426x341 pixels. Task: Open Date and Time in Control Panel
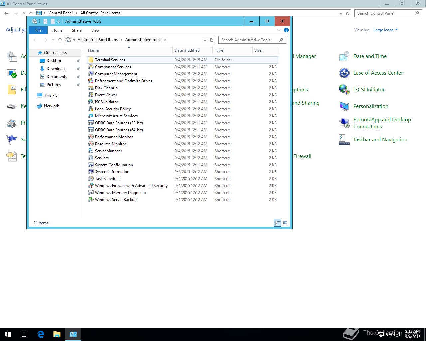(x=344, y=56)
